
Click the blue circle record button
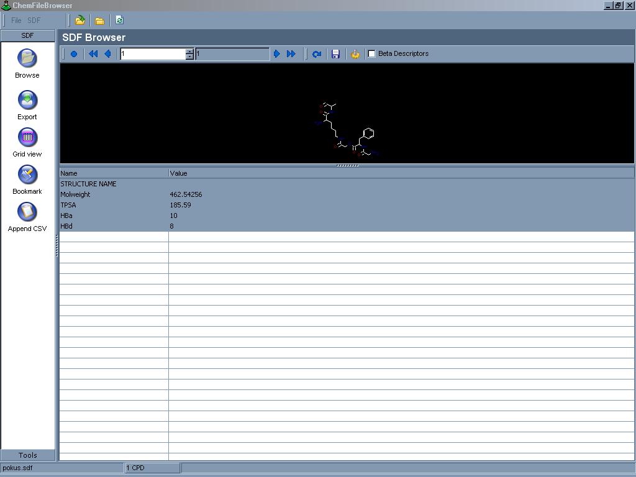click(74, 54)
